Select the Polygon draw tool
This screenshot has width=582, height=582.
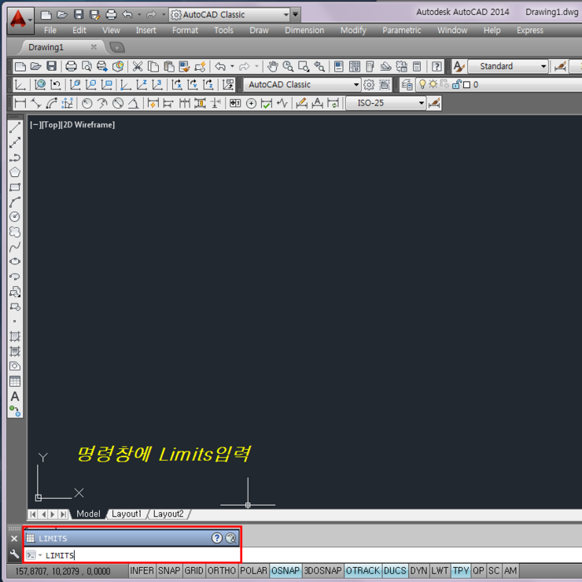tap(15, 172)
